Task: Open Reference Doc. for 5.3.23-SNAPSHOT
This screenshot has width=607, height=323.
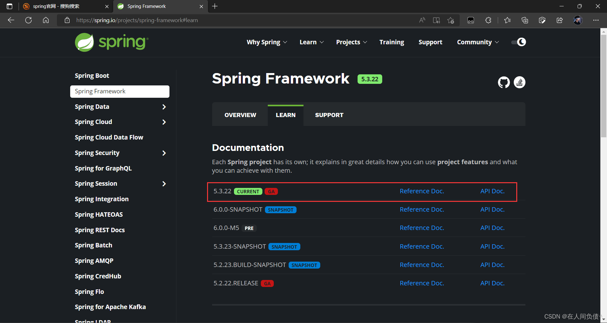Action: [x=422, y=246]
